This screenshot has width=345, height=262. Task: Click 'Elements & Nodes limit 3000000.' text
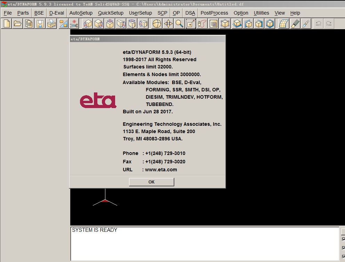coord(162,74)
